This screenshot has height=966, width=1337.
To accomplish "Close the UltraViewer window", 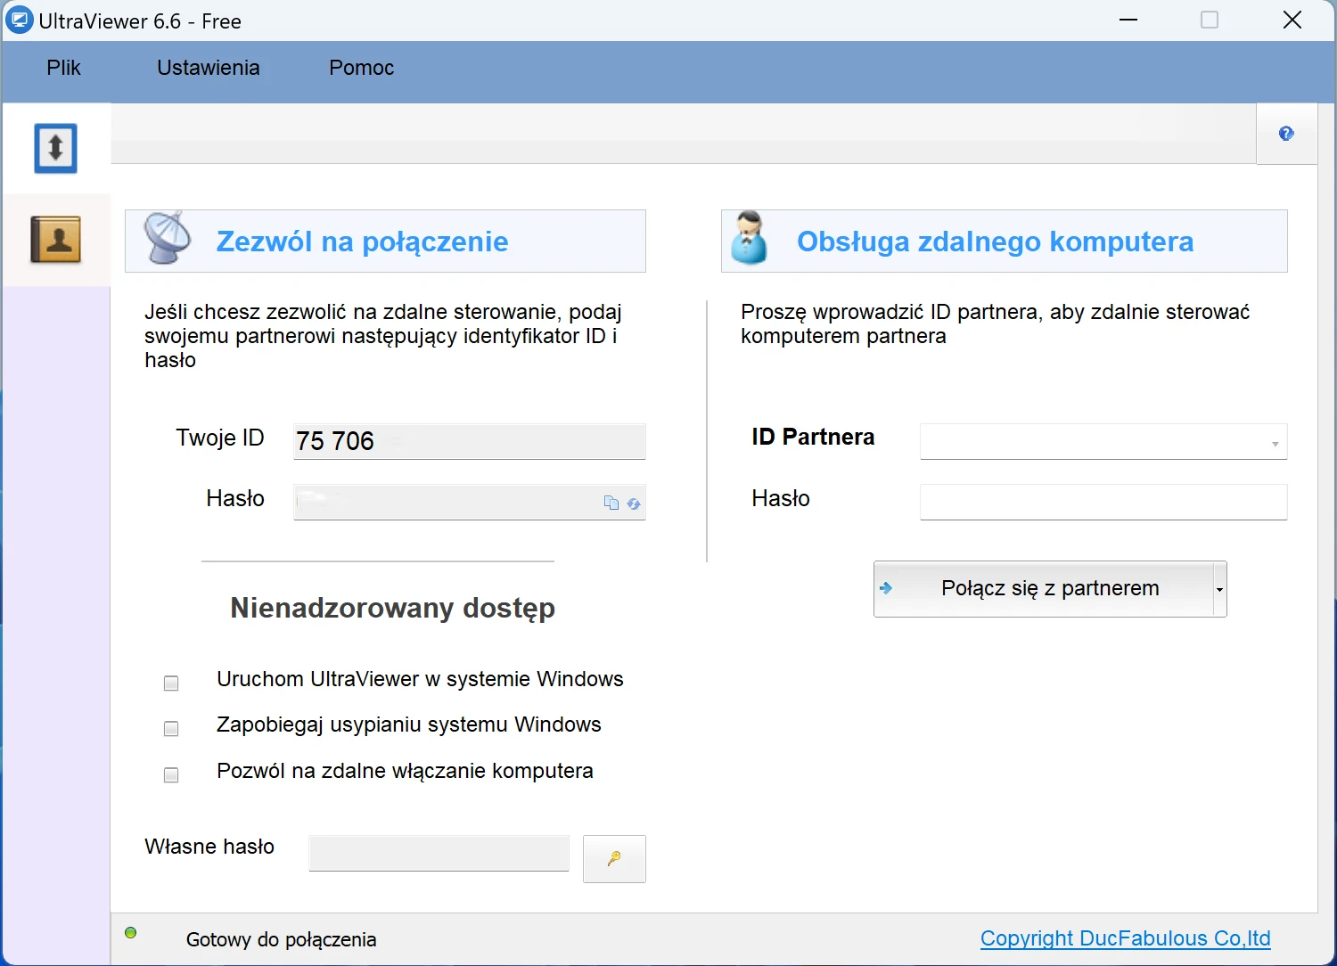I will [x=1292, y=20].
